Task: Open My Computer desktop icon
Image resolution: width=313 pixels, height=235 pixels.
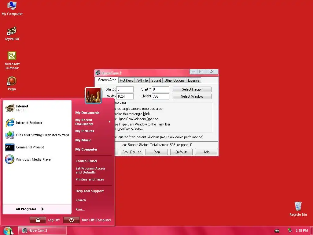Action: pos(12,8)
